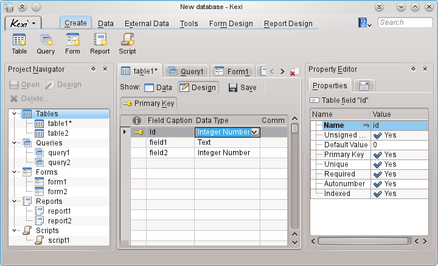Toggle the Required property checkbox
The height and width of the screenshot is (266, 438).
[x=378, y=174]
